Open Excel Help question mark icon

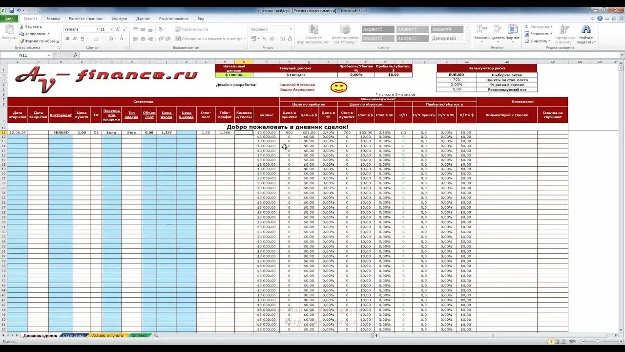[600, 19]
